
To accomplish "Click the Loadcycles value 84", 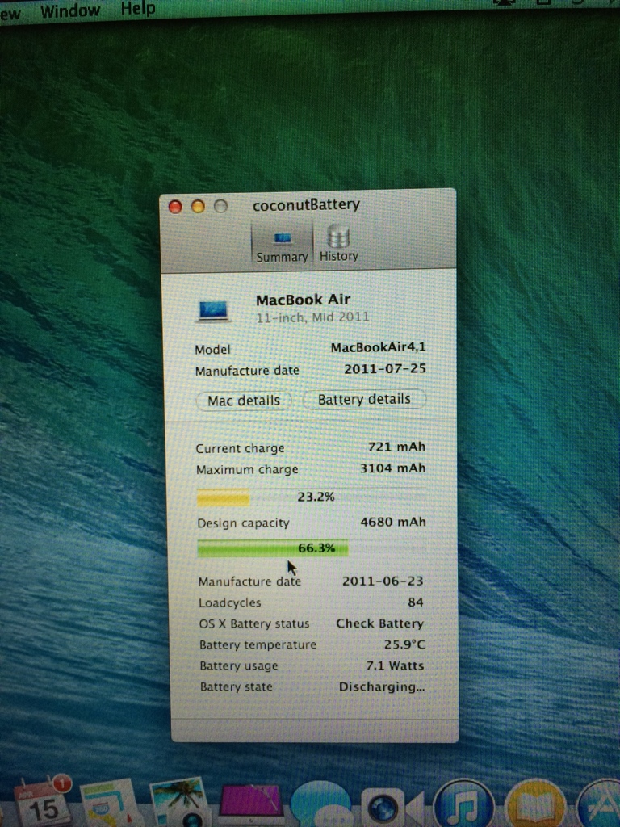I will coord(416,602).
